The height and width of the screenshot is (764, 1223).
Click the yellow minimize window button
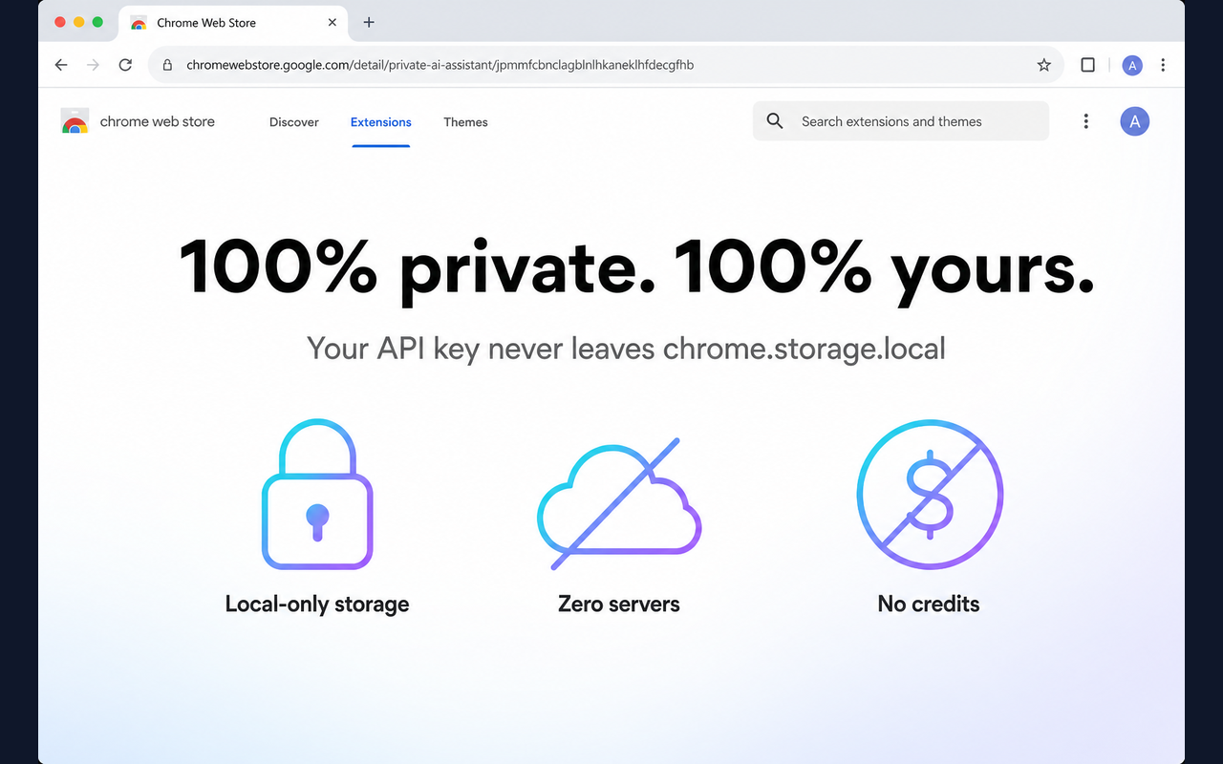79,22
